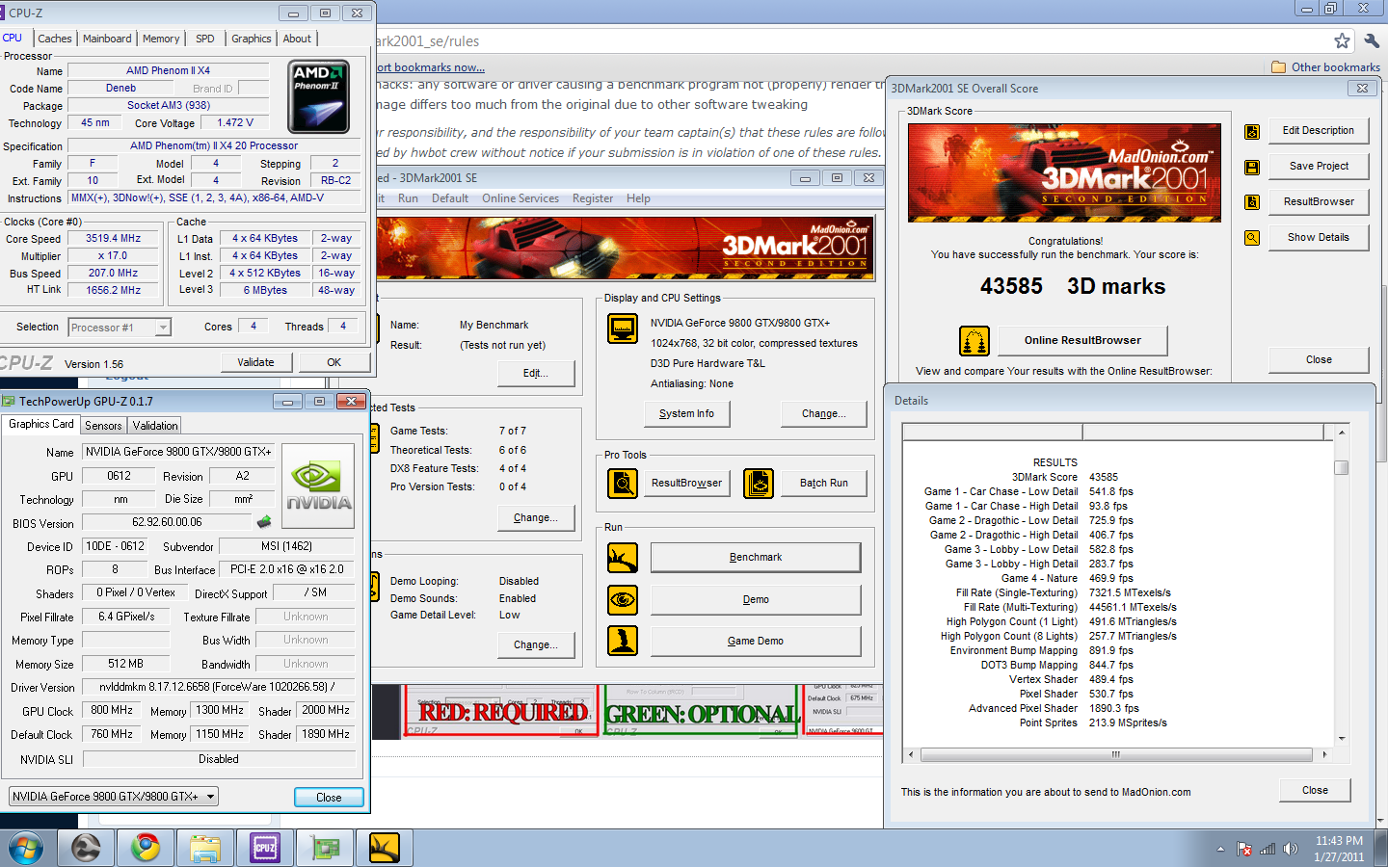The height and width of the screenshot is (867, 1388).
Task: Click the Benchmark run icon
Action: pyautogui.click(x=623, y=557)
